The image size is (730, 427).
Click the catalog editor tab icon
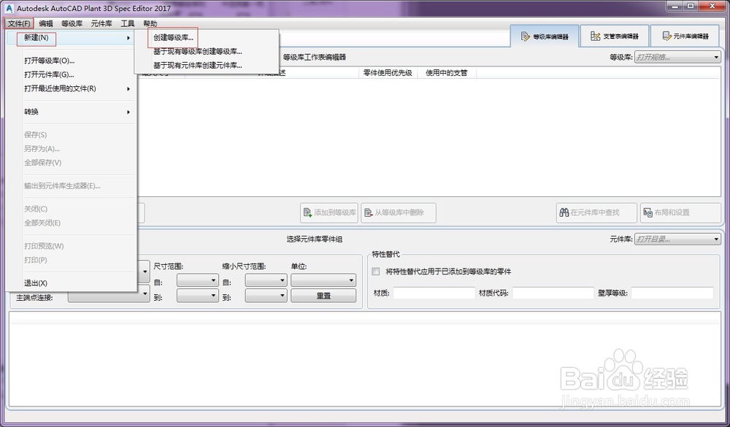click(666, 36)
